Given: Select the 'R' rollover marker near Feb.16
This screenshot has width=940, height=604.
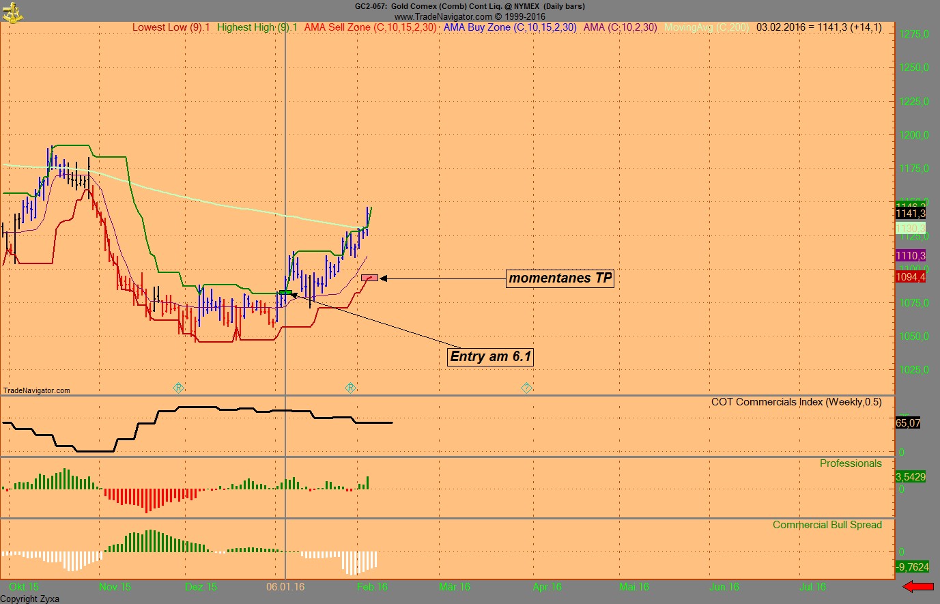Looking at the screenshot, I should tap(350, 387).
